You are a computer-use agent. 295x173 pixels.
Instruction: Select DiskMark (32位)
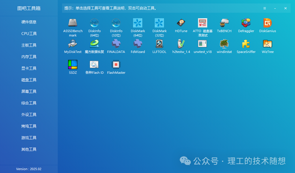click(x=159, y=26)
